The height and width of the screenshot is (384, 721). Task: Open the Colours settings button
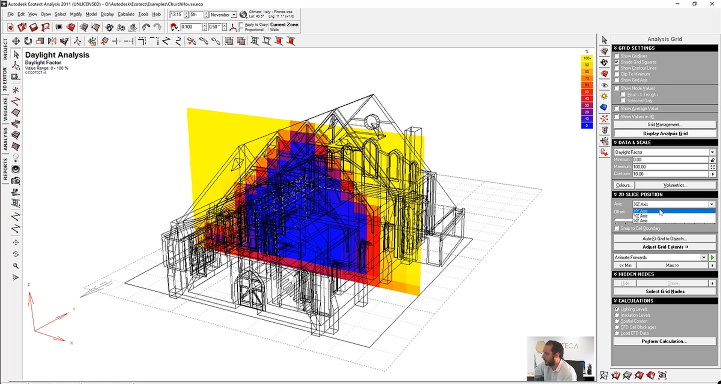[x=623, y=185]
